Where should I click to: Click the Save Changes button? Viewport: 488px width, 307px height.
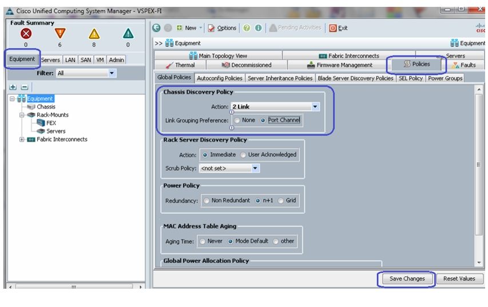click(407, 278)
